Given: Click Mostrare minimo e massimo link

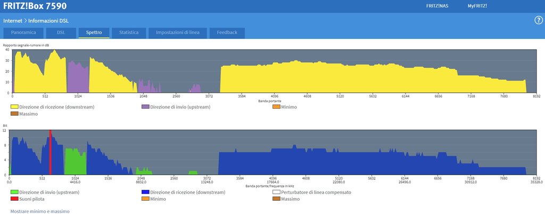Looking at the screenshot, I should pyautogui.click(x=40, y=211).
